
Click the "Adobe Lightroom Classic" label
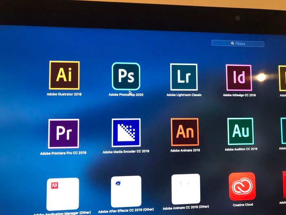coord(184,95)
